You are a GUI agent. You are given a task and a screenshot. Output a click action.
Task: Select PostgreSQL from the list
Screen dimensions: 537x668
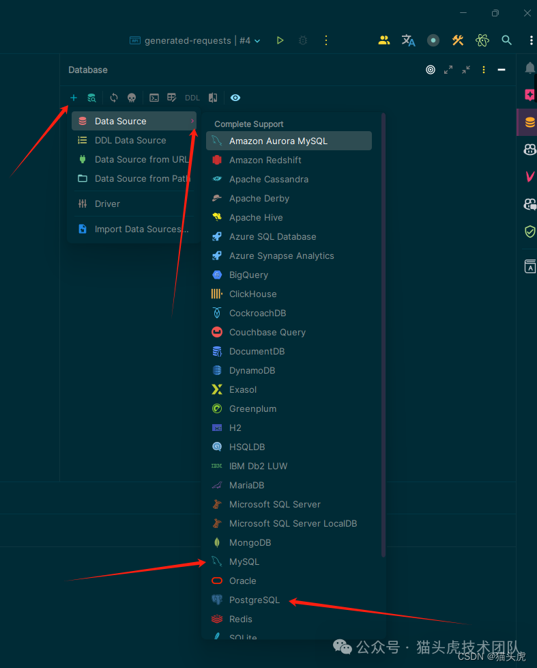(x=289, y=600)
